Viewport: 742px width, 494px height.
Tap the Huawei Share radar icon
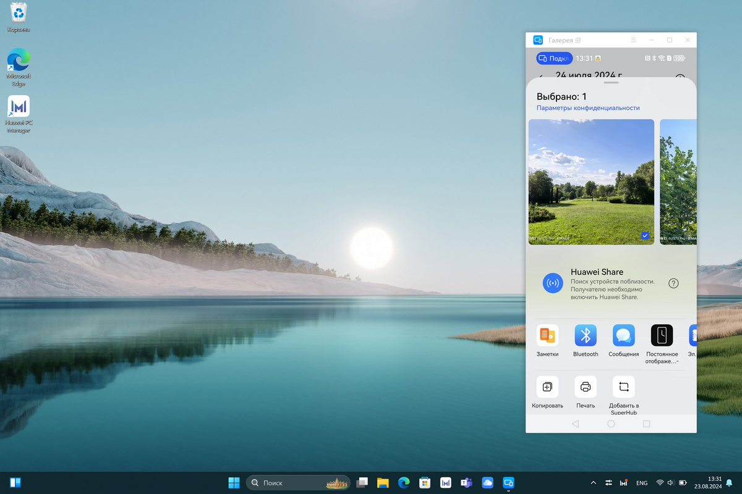pyautogui.click(x=553, y=283)
